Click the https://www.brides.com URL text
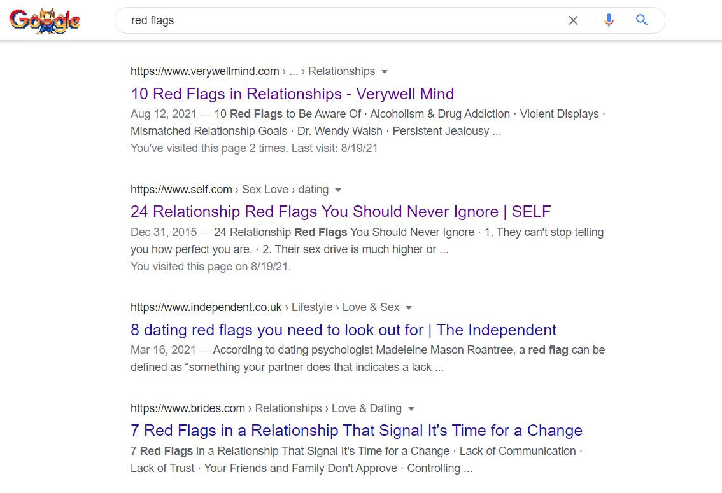This screenshot has width=722, height=493. 188,408
